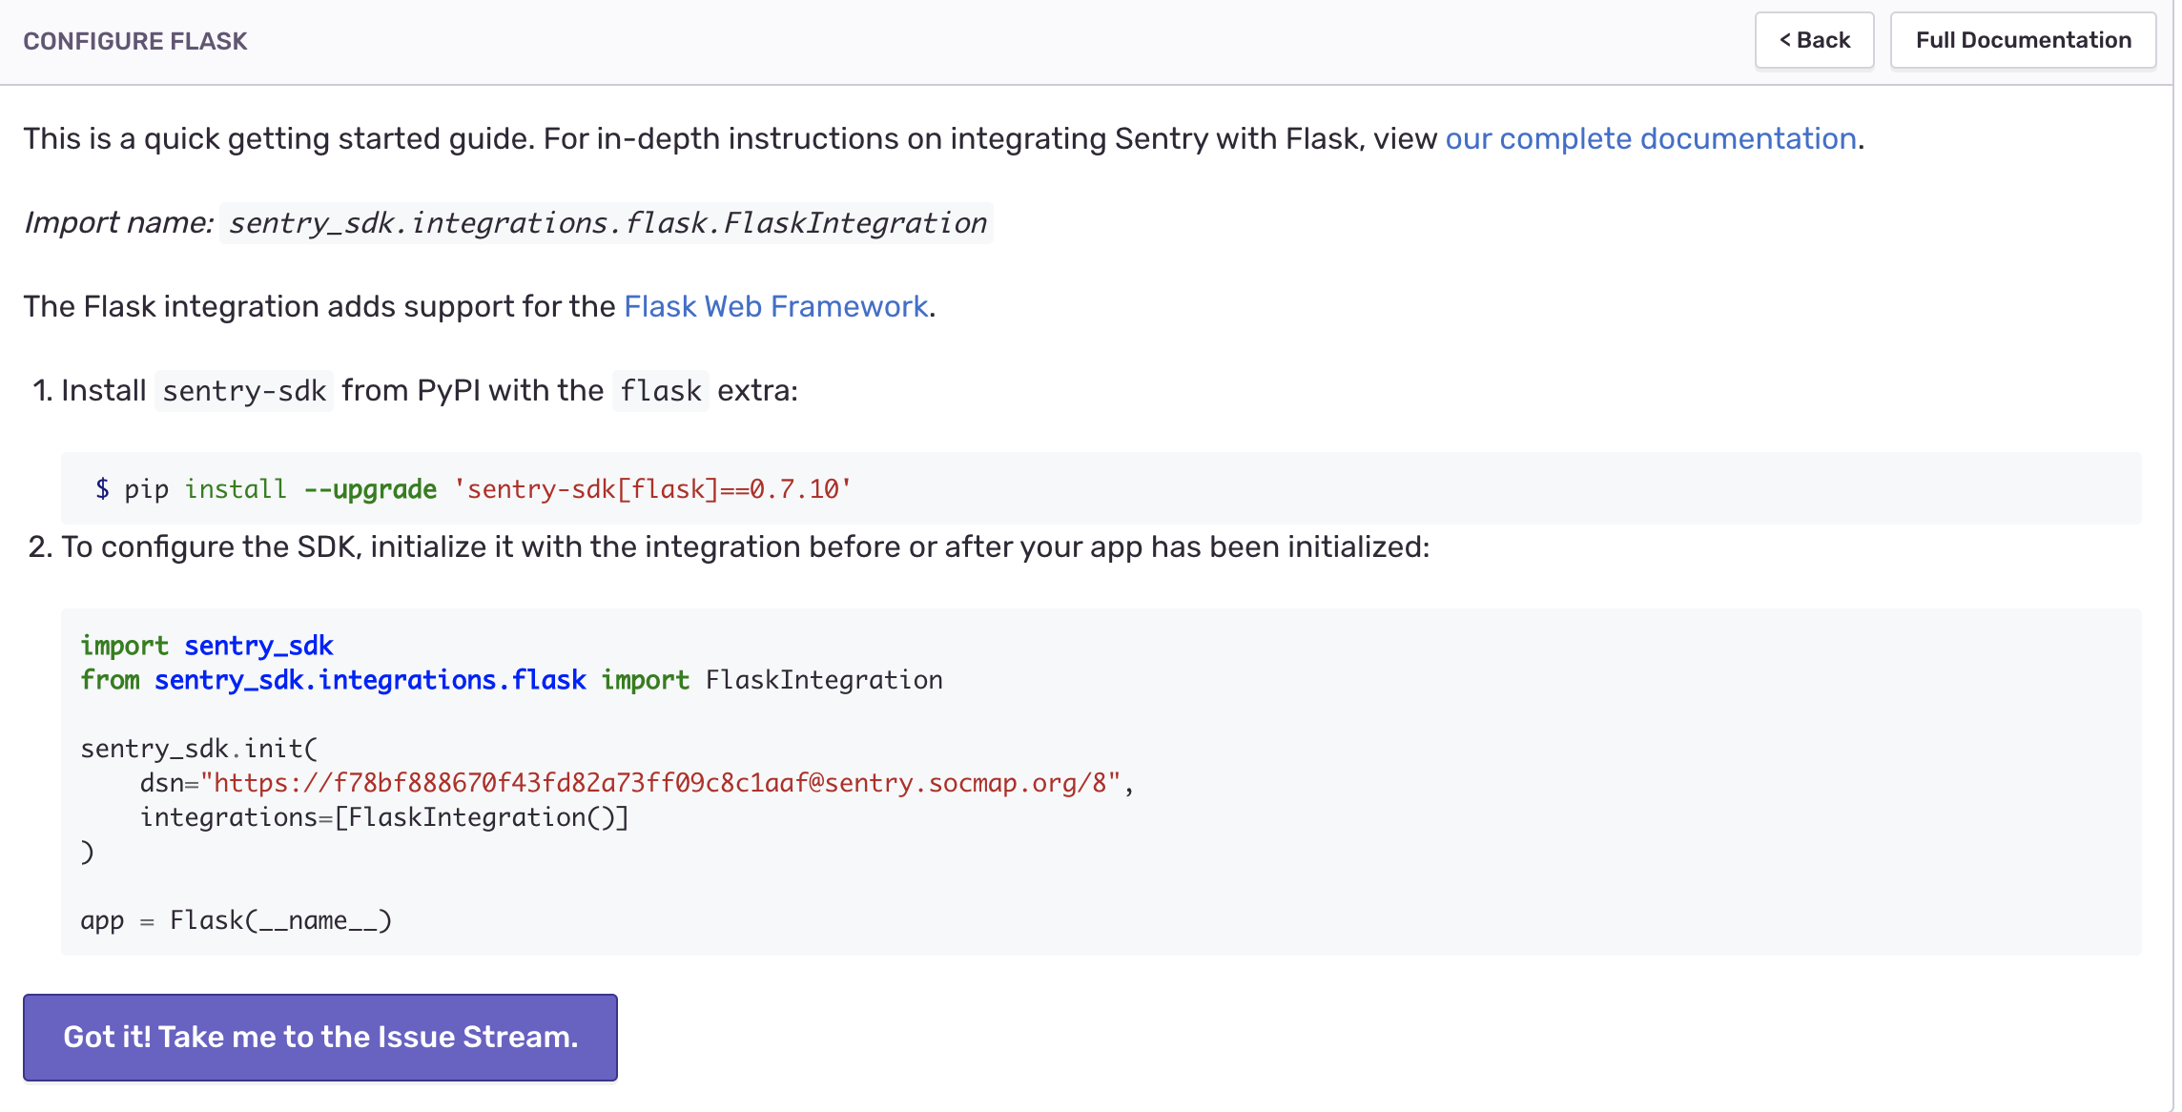Viewport: 2182px width, 1112px height.
Task: Click the pip install --upgrade command line
Action: pos(473,489)
